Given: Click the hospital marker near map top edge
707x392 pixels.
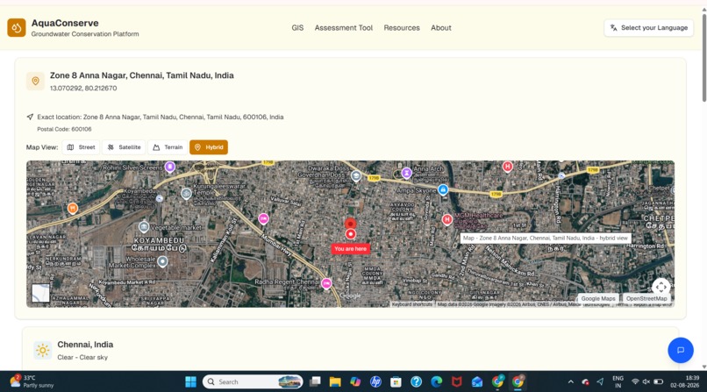Looking at the screenshot, I should (507, 167).
